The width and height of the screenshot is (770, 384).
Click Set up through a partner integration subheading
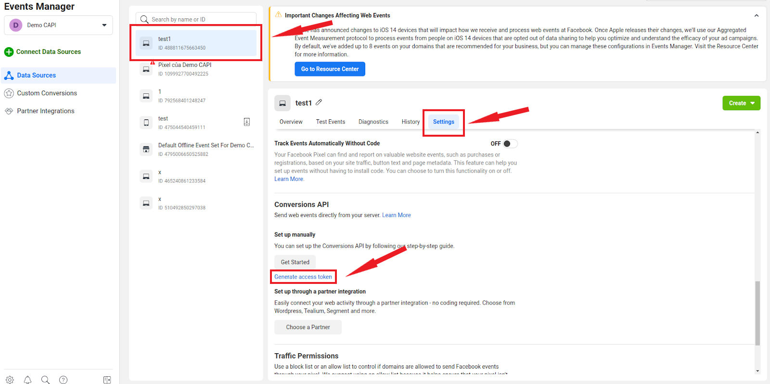[320, 292]
